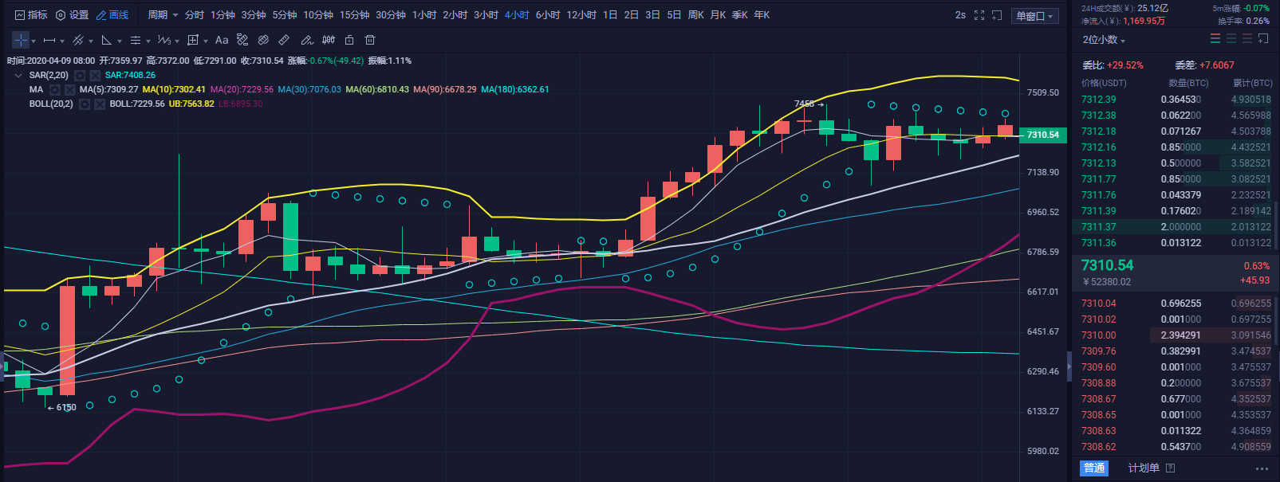Show sell orders only in order book
The width and height of the screenshot is (1280, 482).
pos(1247,39)
